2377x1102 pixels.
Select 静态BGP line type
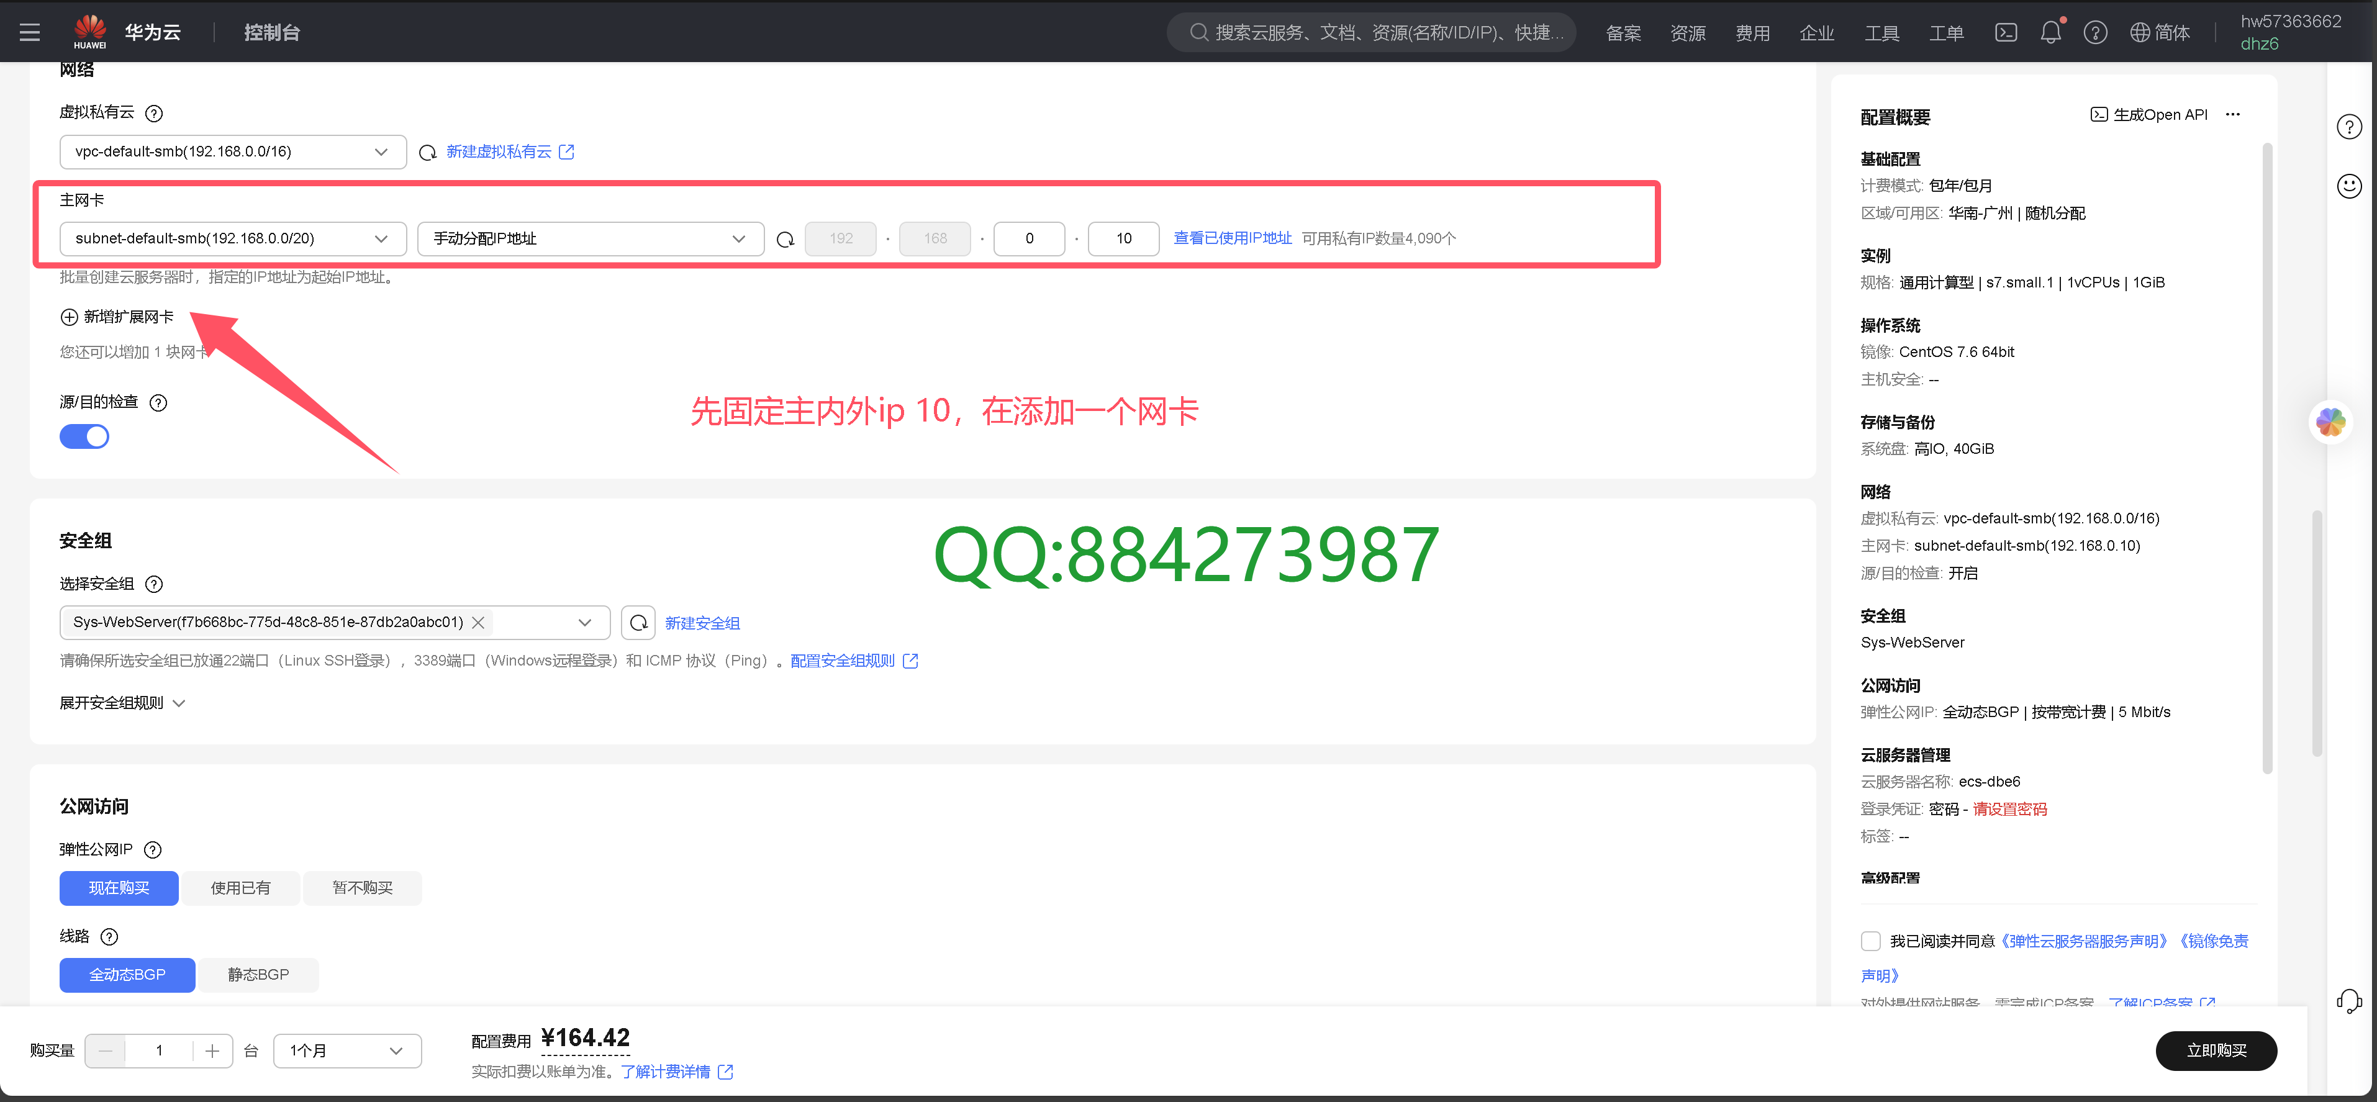click(x=258, y=975)
